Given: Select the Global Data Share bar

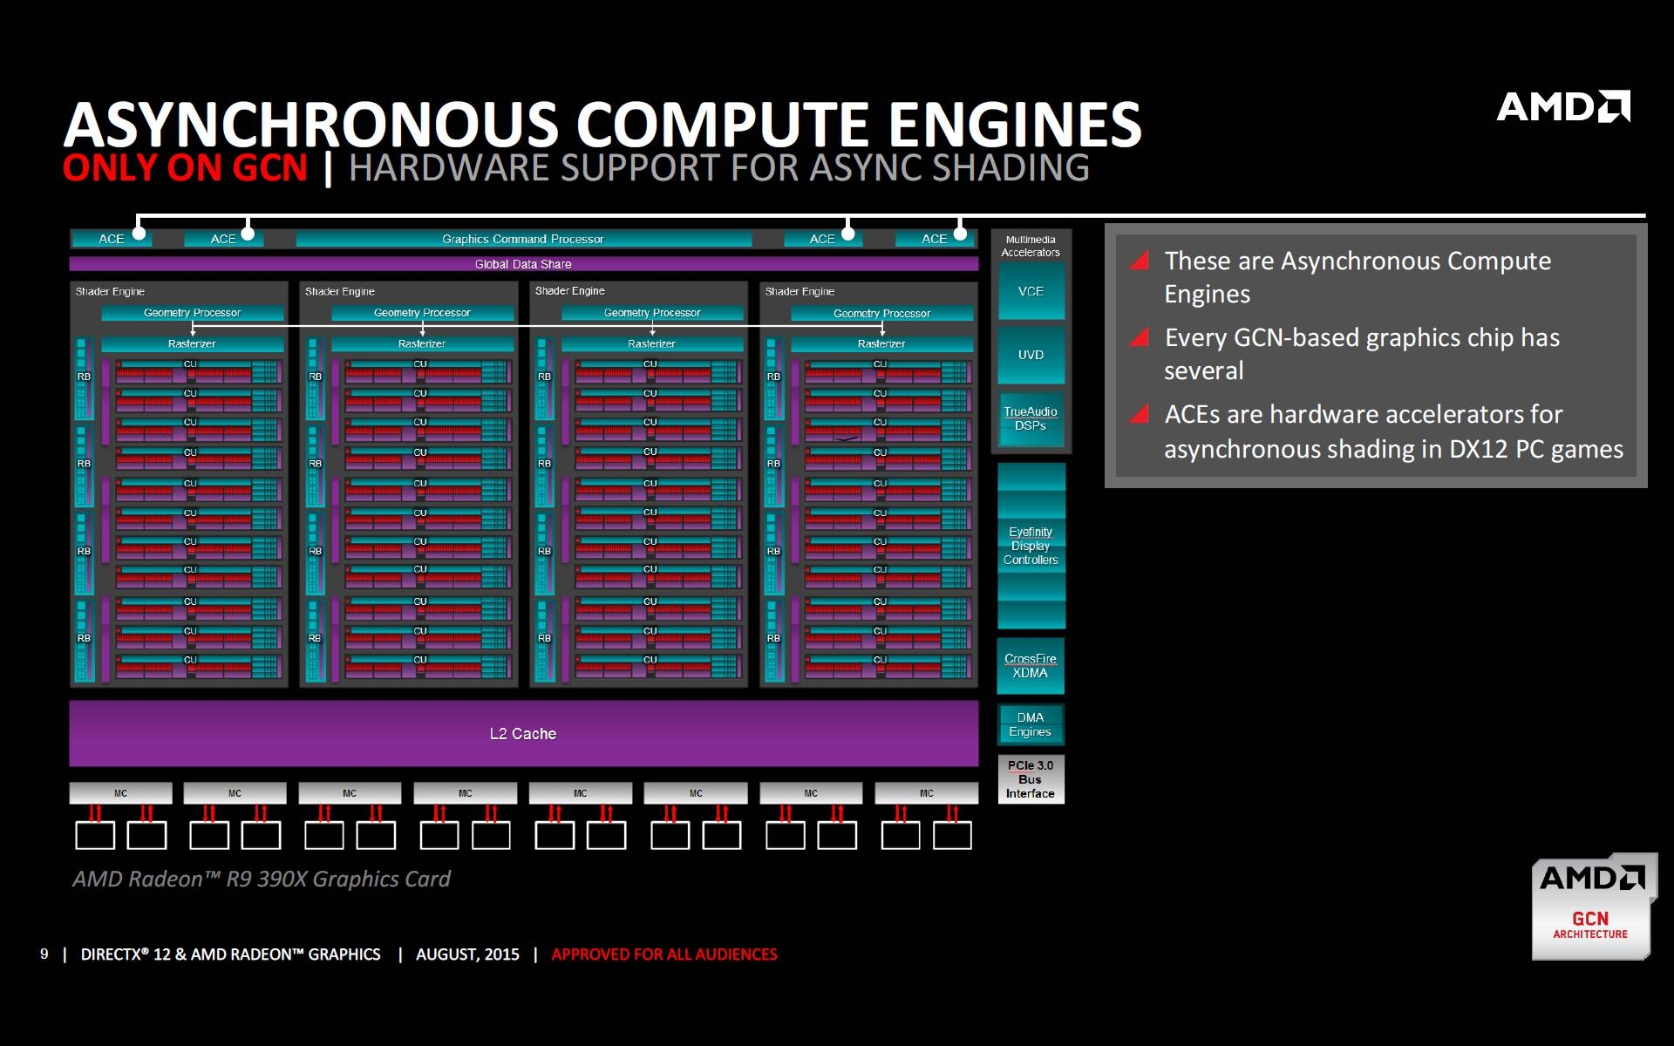Looking at the screenshot, I should 523,264.
